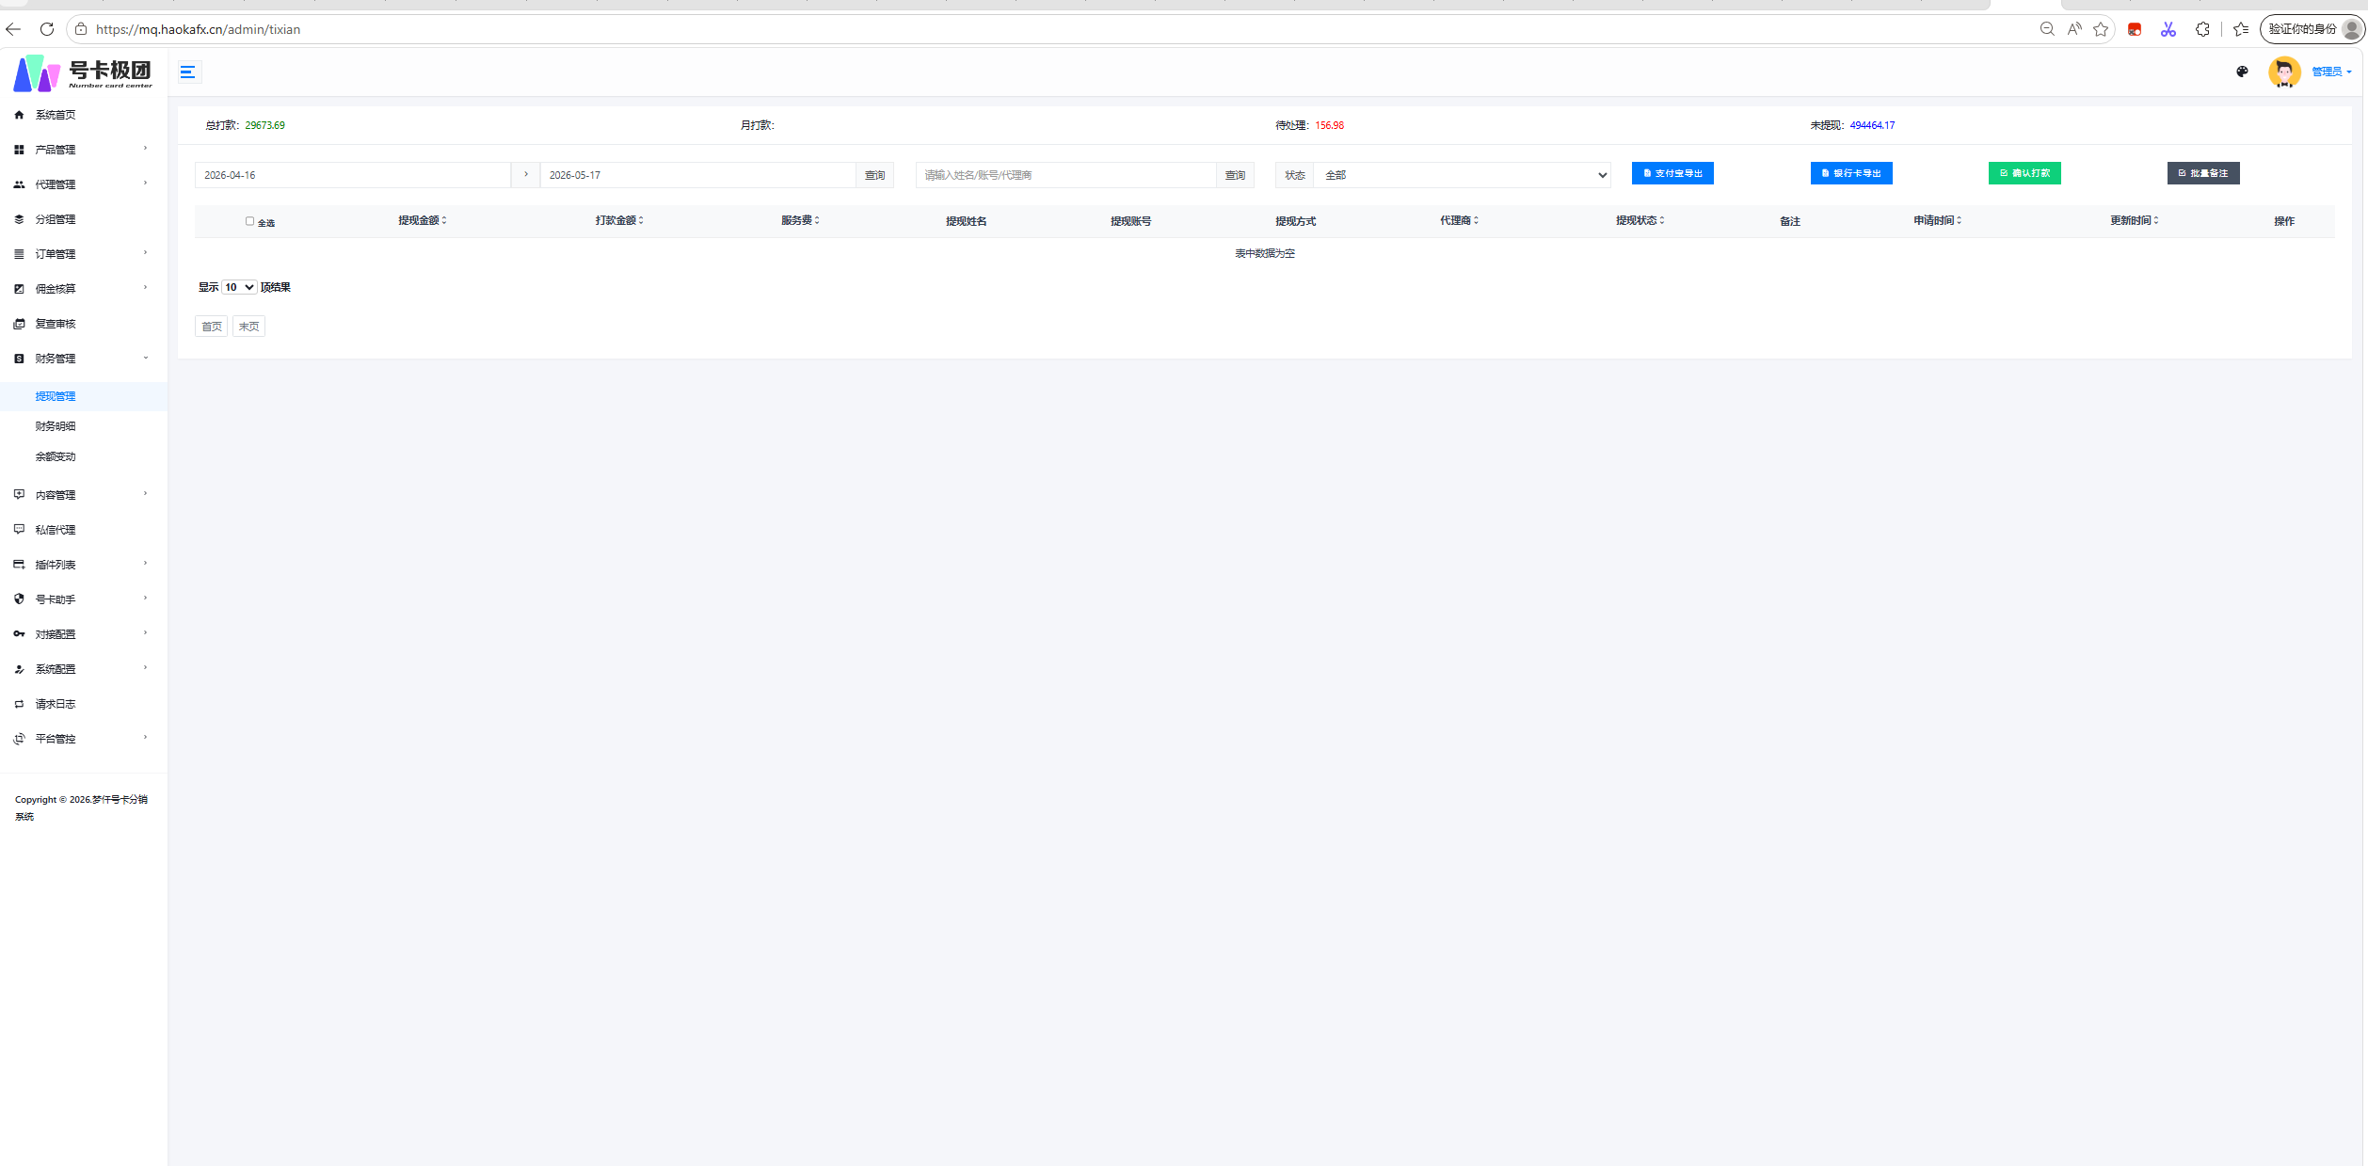Open the 管理员 account dropdown
The width and height of the screenshot is (2368, 1166).
click(x=2331, y=72)
